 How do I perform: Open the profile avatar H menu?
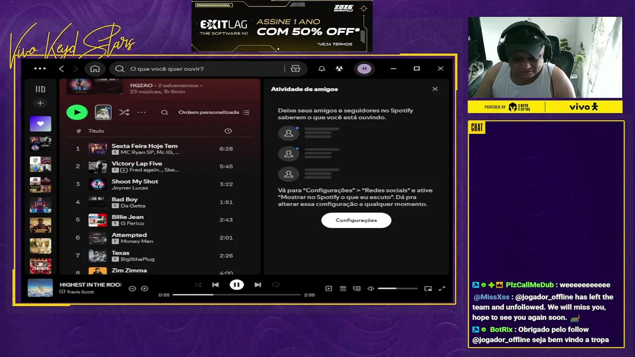pos(364,68)
